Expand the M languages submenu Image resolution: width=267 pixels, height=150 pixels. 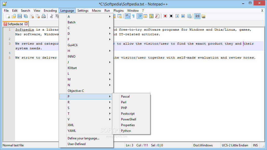[86, 79]
